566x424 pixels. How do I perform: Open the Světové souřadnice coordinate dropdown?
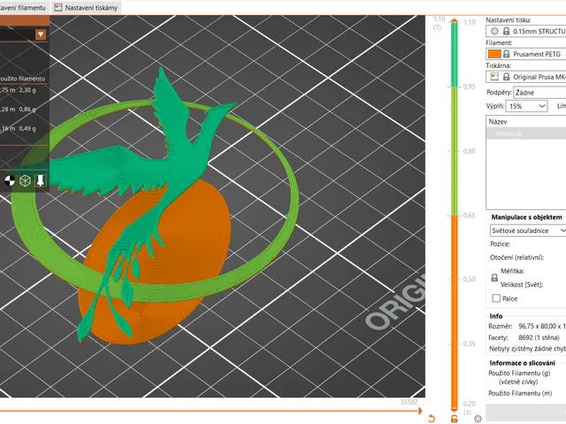coord(528,231)
